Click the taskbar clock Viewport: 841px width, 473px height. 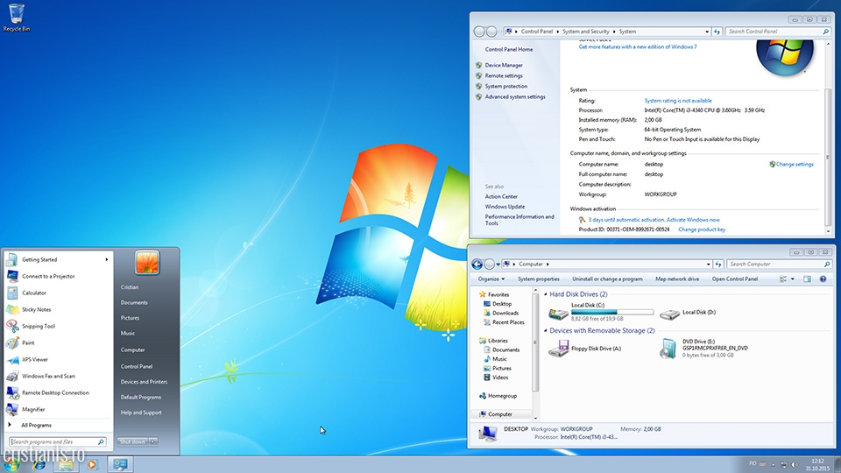pos(817,464)
